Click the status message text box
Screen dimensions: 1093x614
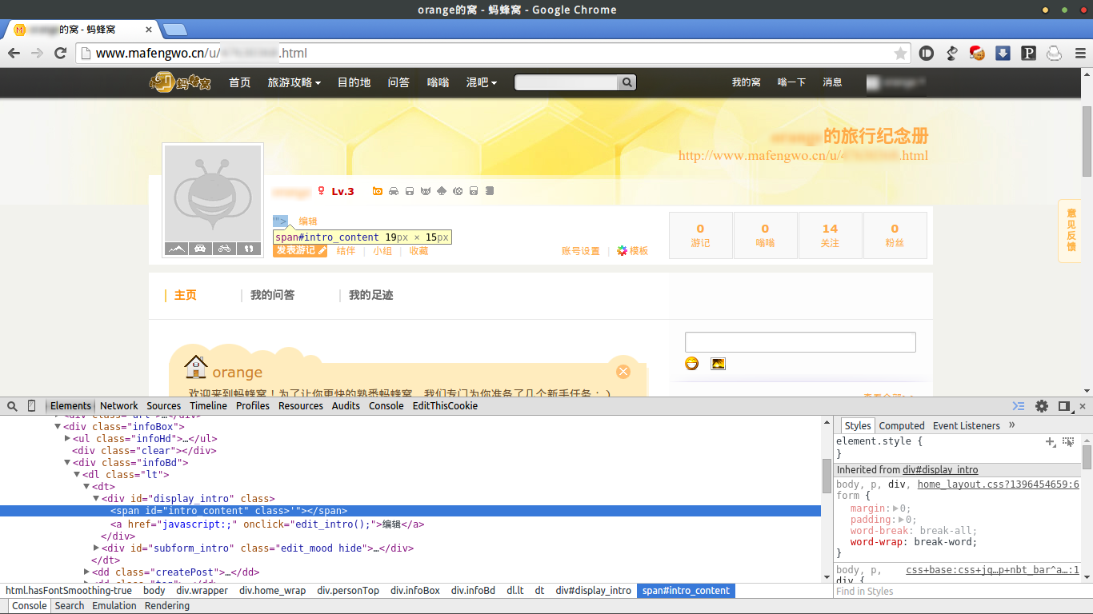(800, 342)
